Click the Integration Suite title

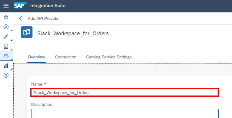point(48,6)
